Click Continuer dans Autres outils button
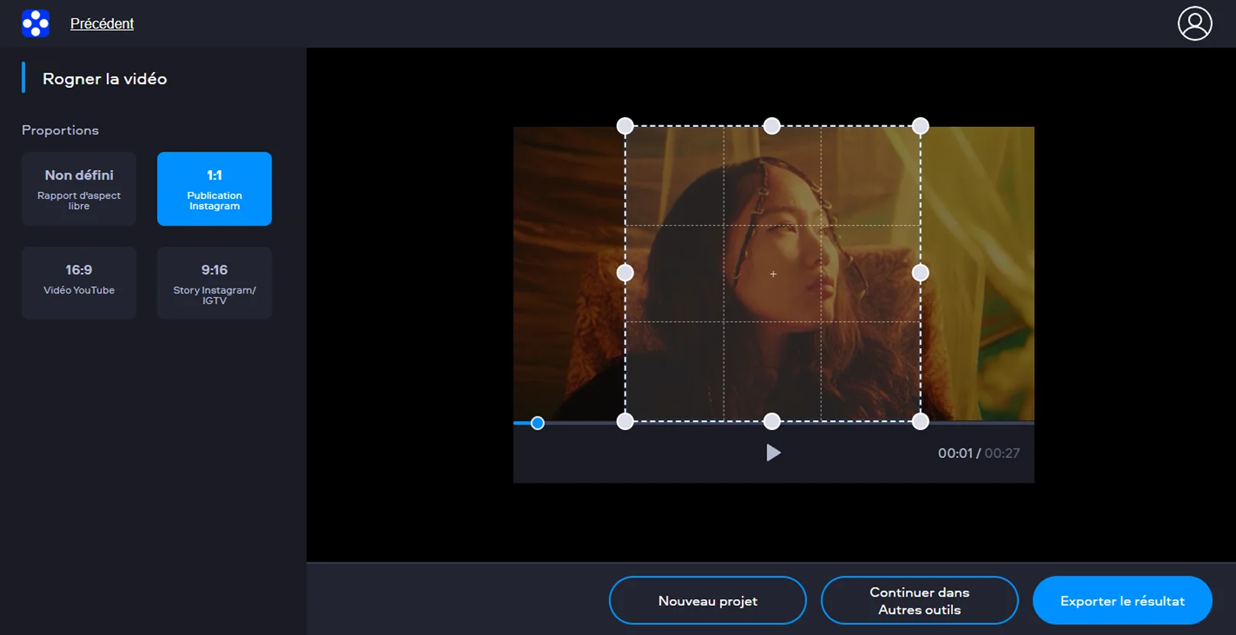Image resolution: width=1236 pixels, height=635 pixels. [x=919, y=601]
